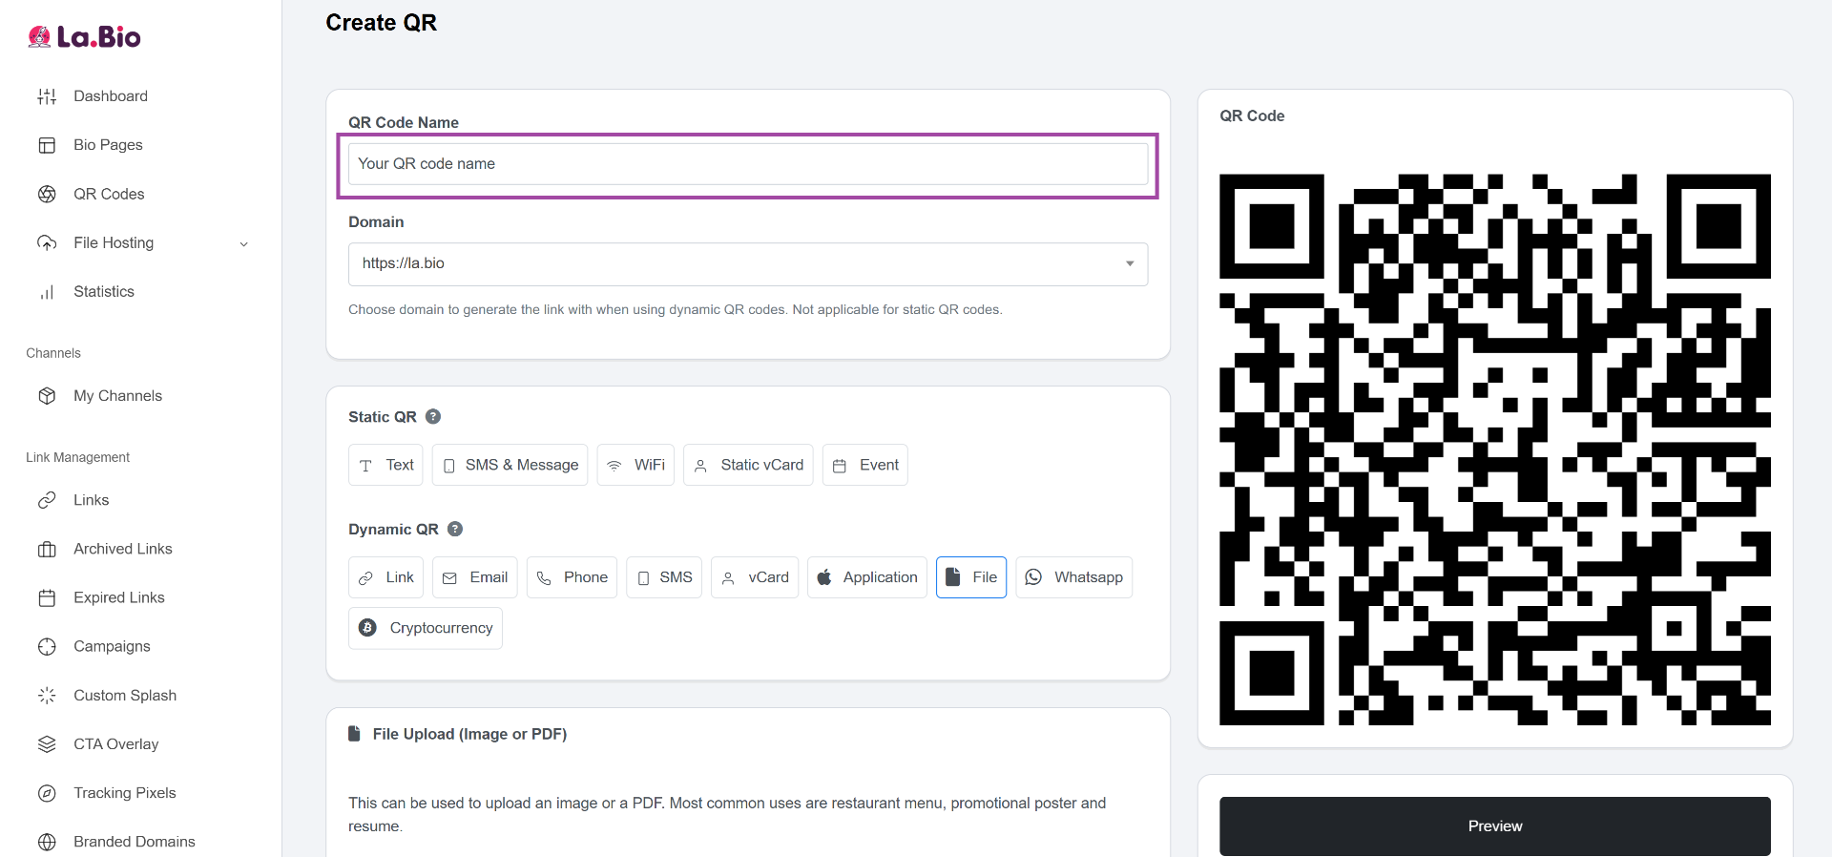The image size is (1832, 857).
Task: Pick the Cryptocurrency QR option
Action: 426,629
